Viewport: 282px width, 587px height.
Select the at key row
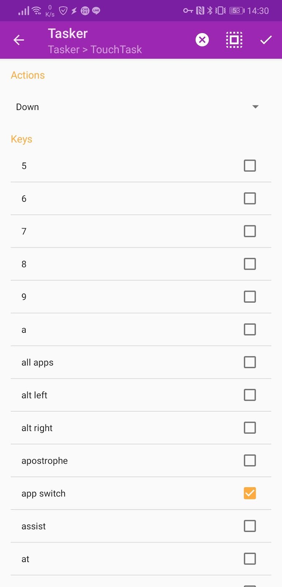141,559
